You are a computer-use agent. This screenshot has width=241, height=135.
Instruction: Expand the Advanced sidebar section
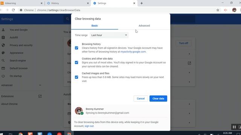pyautogui.click(x=21, y=85)
